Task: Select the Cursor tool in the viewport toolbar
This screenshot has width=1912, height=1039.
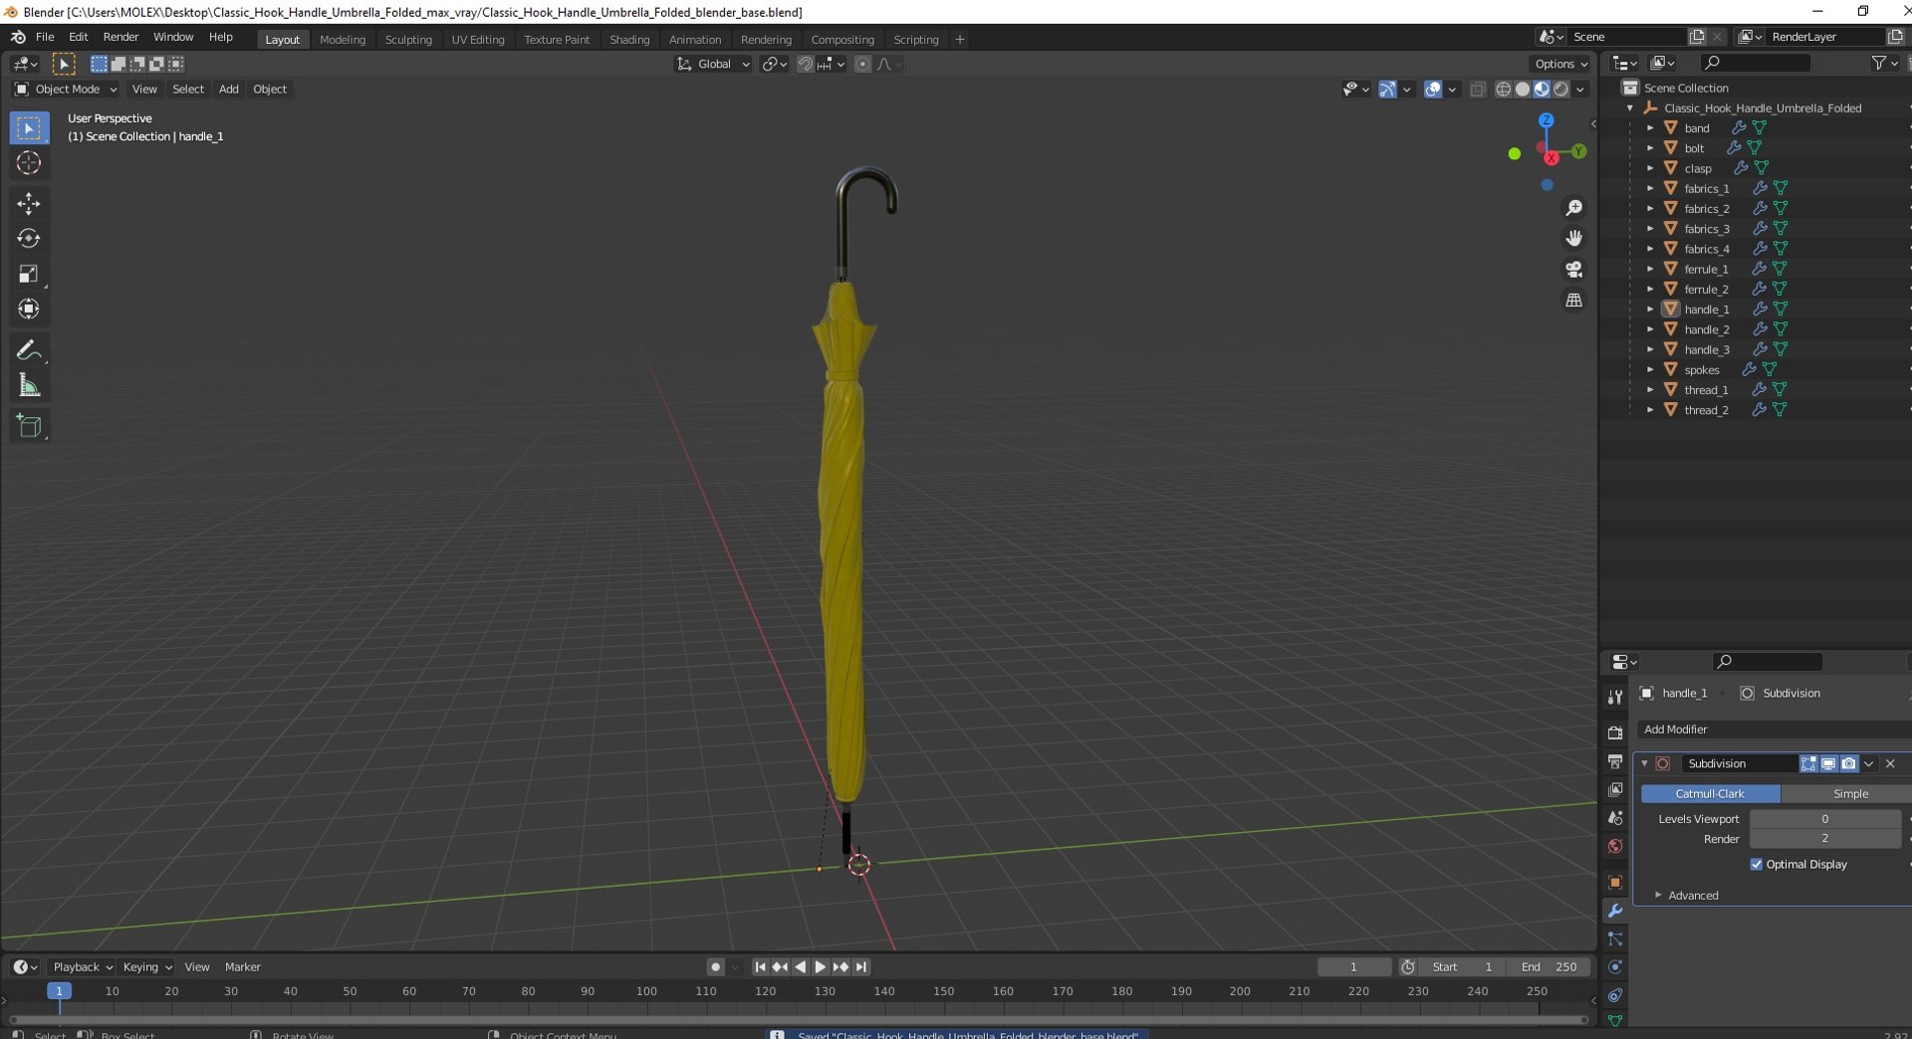Action: 29,163
